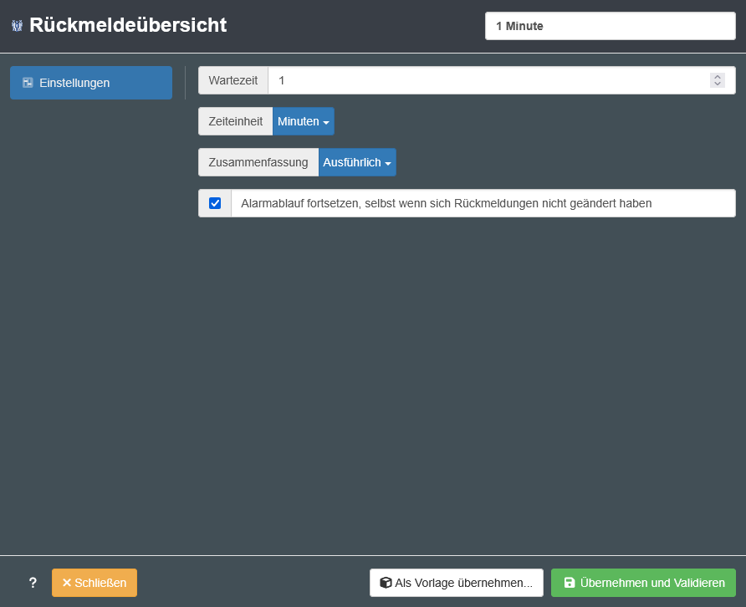Uncheck the Alarmablauf fortsetzen checkbox
This screenshot has height=607, width=746.
tap(215, 203)
